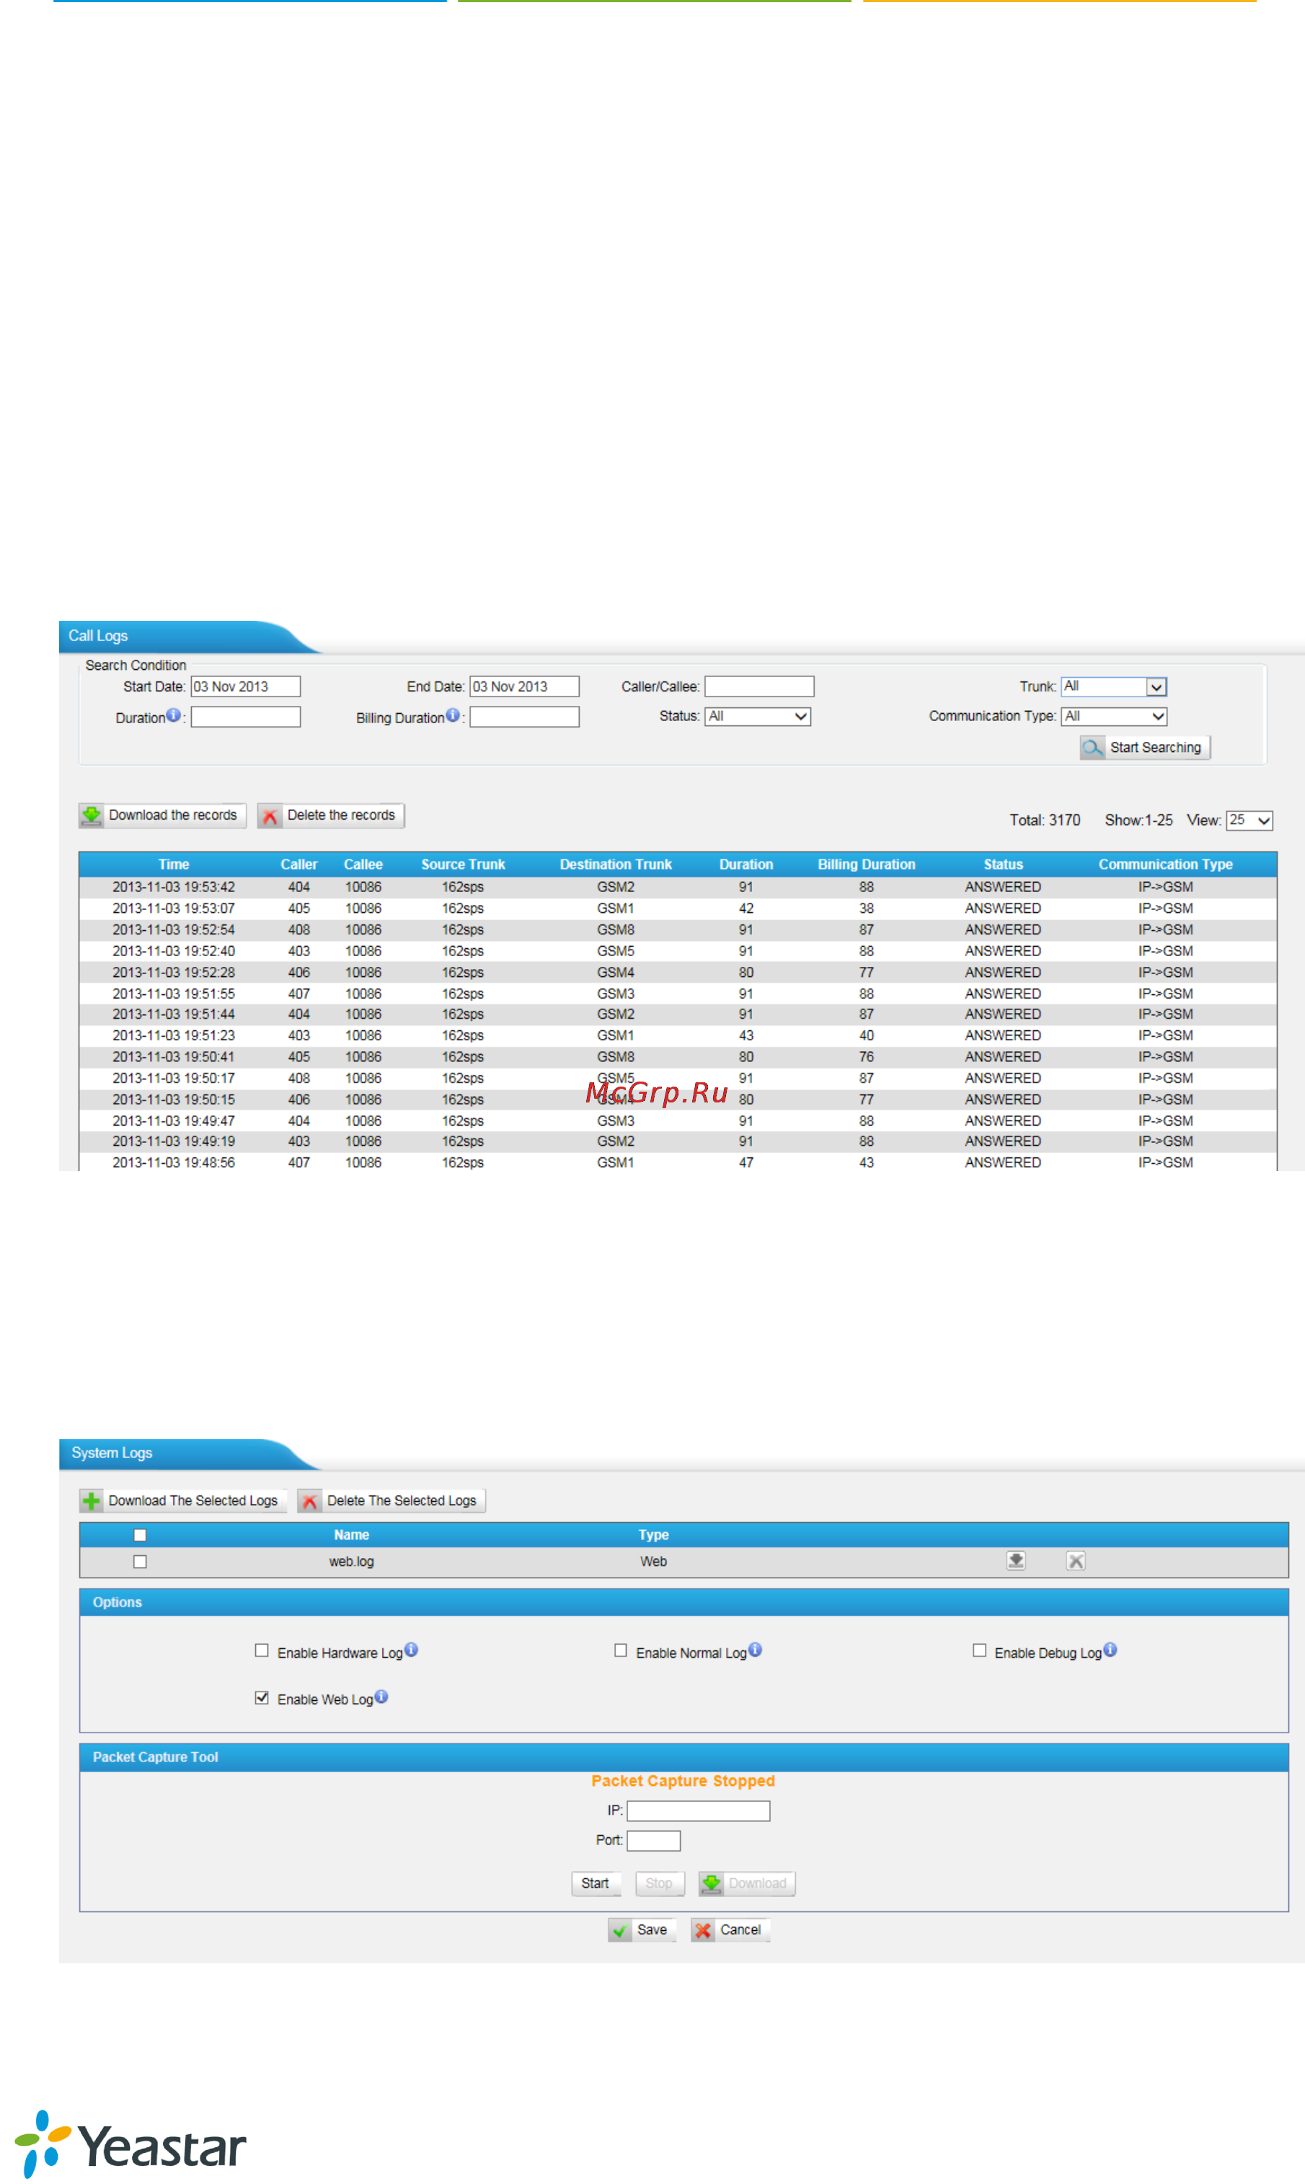Click the Download the records button
The image size is (1305, 2184).
(x=163, y=815)
